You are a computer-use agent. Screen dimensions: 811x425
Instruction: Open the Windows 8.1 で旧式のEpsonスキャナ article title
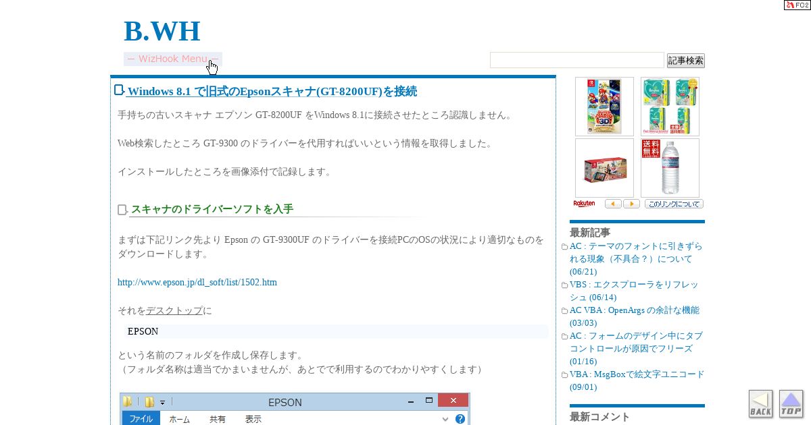[x=272, y=91]
